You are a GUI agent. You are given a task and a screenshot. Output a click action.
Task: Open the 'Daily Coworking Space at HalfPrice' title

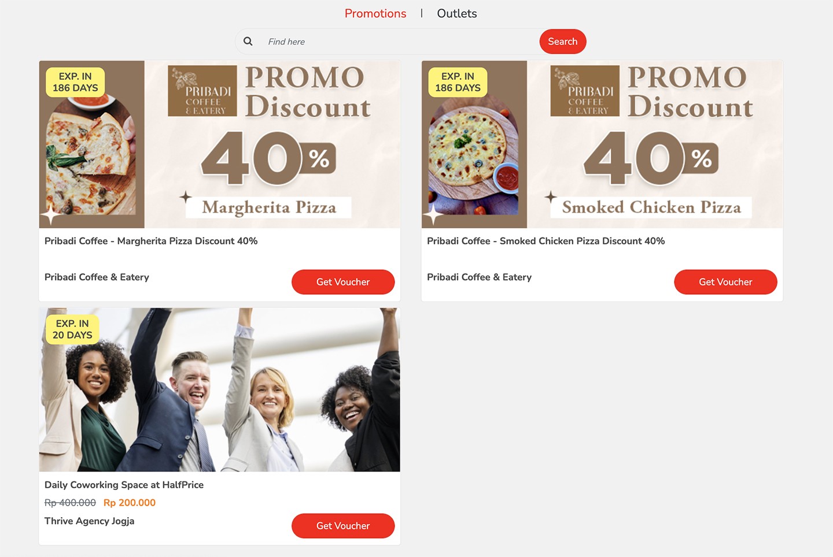124,485
